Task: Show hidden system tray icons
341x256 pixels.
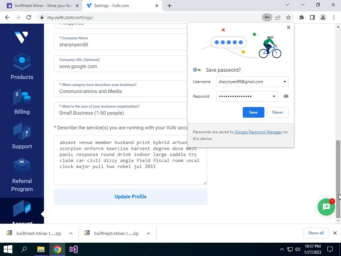Action: (x=282, y=249)
